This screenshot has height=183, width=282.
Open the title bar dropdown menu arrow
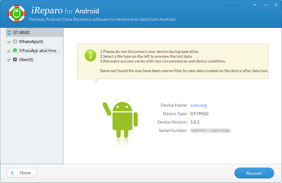coord(255,5)
